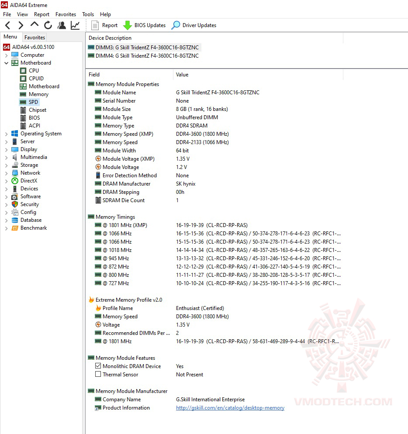Open the user icon in the toolbar
The width and height of the screenshot is (408, 434).
[62, 25]
